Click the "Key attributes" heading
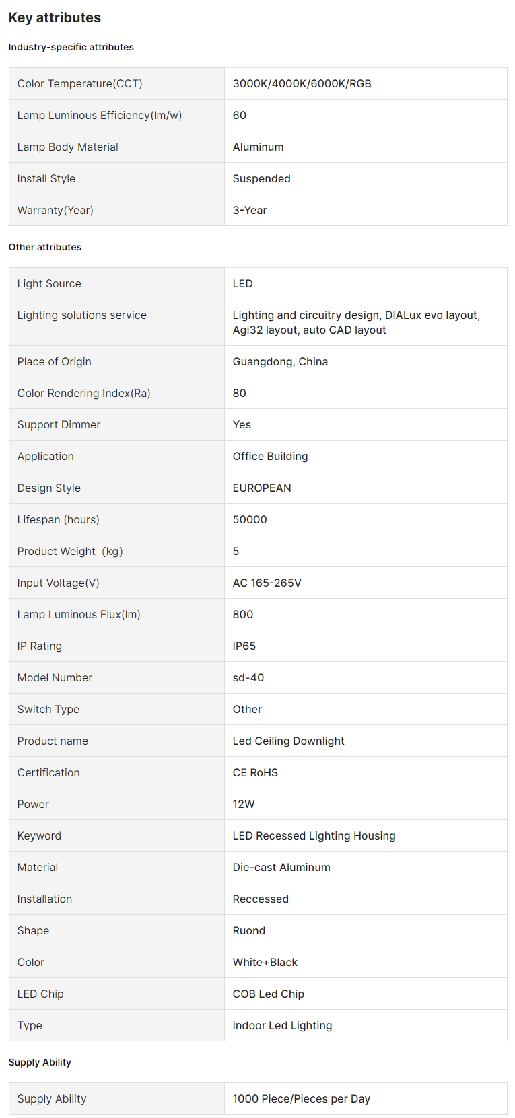This screenshot has width=515, height=1118. pyautogui.click(x=55, y=18)
